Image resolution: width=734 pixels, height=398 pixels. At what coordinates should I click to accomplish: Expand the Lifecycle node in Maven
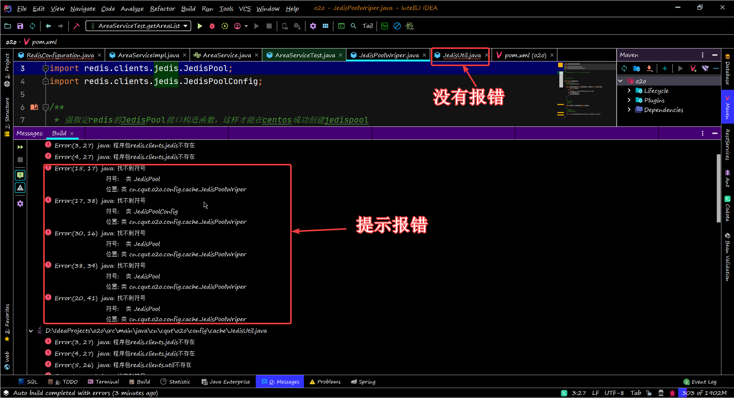click(629, 91)
